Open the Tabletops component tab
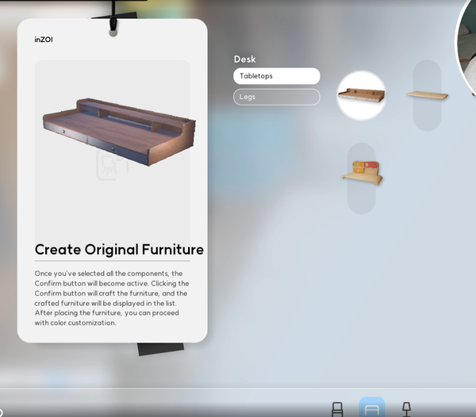476x417 pixels. [x=277, y=76]
